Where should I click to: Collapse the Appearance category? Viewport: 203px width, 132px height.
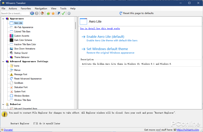coord(3,19)
